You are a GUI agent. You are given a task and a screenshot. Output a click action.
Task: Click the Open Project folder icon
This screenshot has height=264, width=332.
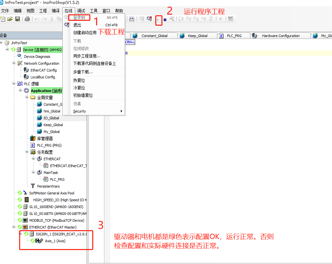10,19
